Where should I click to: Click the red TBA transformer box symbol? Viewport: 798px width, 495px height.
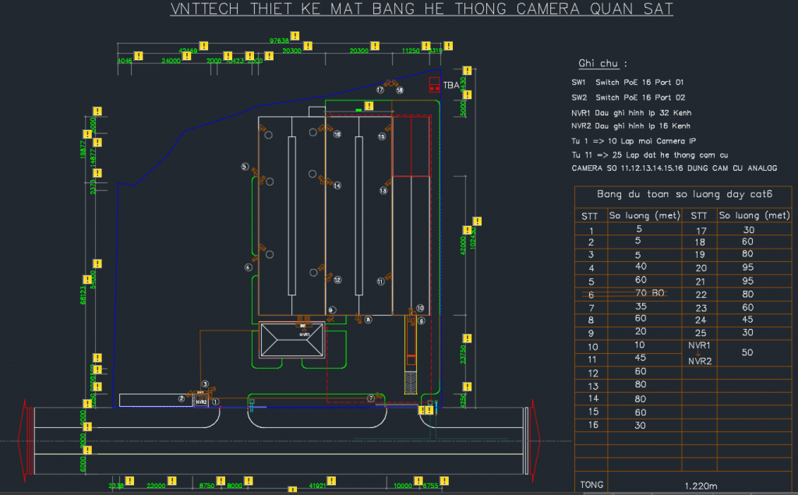434,85
